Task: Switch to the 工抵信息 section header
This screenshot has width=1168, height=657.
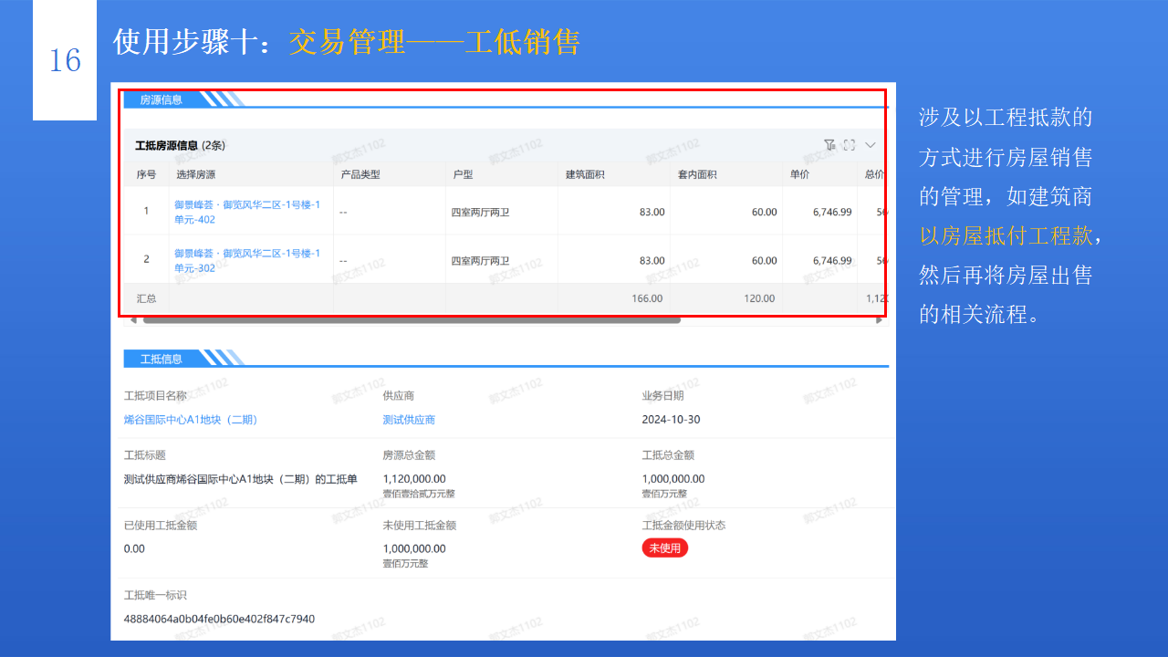Action: pos(162,358)
